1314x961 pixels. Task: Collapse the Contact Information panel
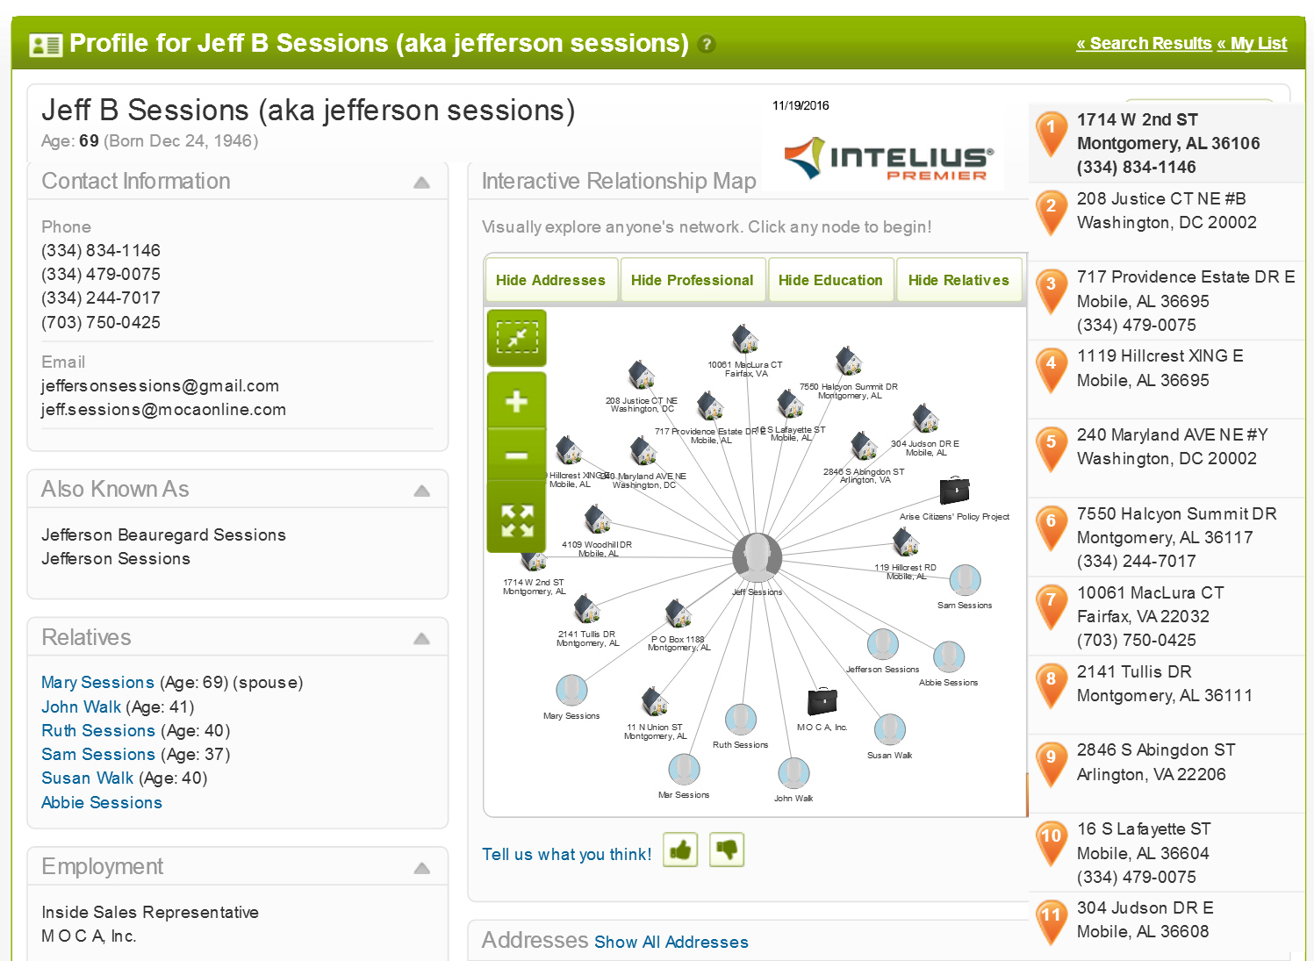421,183
